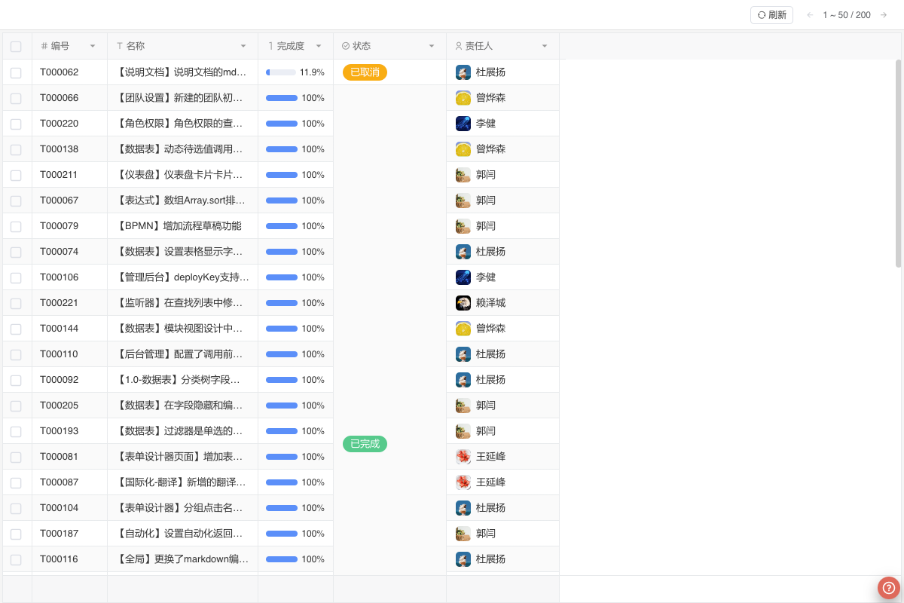Click the 已完成 status badge
The height and width of the screenshot is (603, 904).
(x=365, y=444)
